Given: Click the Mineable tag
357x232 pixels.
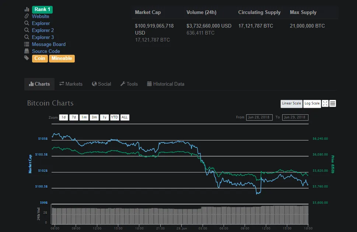Looking at the screenshot, I should [x=62, y=58].
